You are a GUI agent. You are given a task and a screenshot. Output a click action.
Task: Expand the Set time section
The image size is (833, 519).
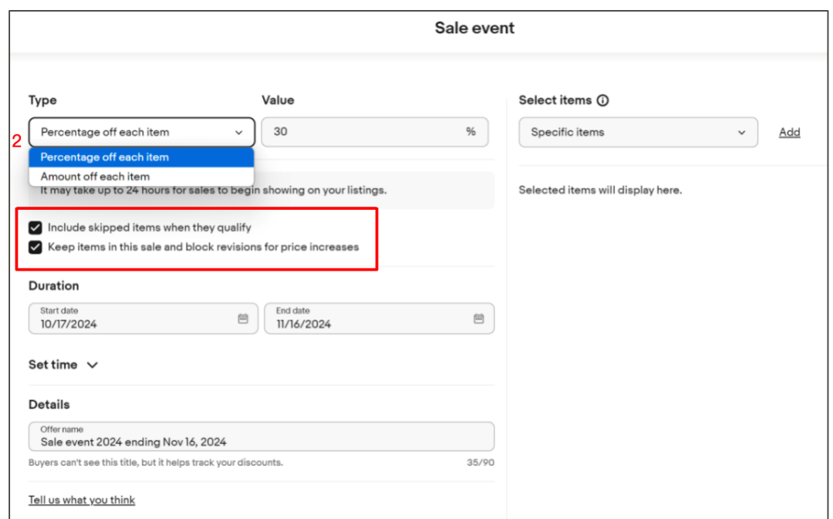63,365
